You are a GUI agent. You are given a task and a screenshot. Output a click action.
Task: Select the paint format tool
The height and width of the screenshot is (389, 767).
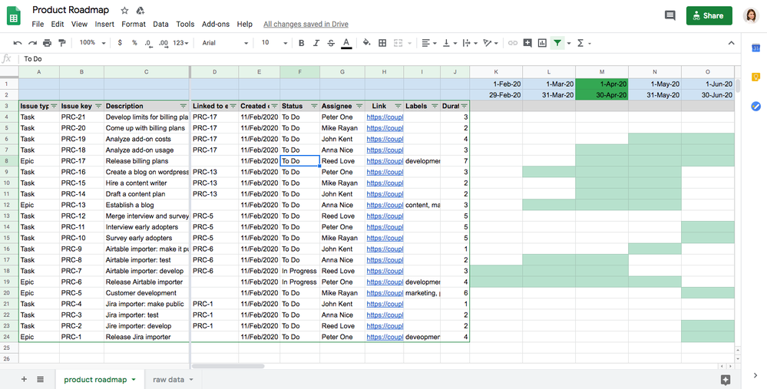pyautogui.click(x=62, y=43)
